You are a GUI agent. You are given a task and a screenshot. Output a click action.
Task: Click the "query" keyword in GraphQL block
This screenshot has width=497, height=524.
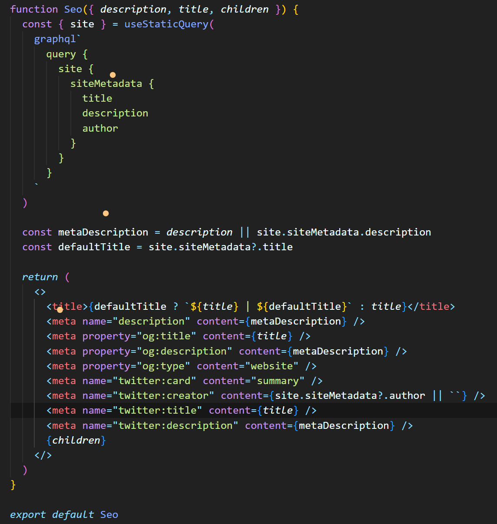click(61, 54)
